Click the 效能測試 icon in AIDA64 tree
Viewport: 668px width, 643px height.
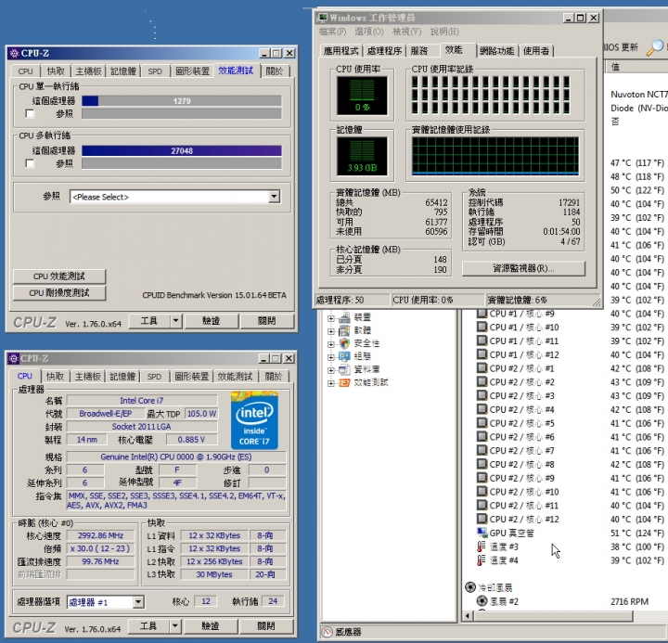click(x=344, y=382)
